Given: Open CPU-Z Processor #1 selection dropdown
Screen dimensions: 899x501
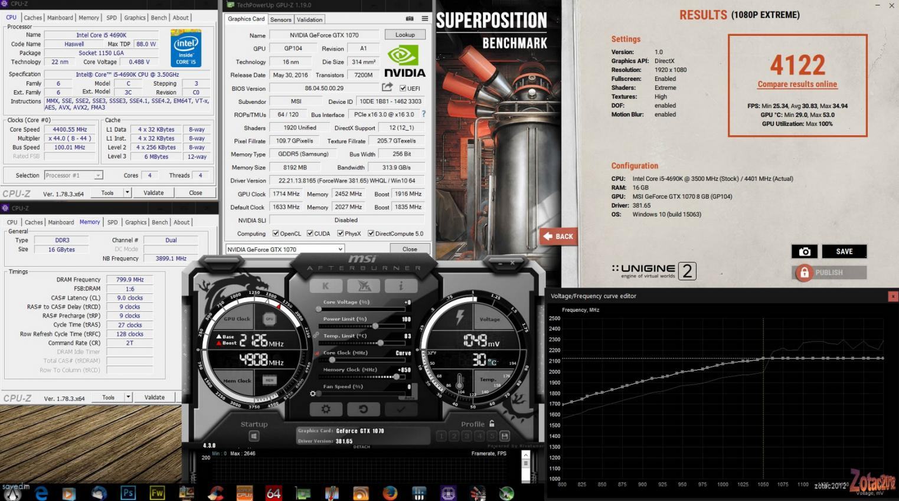Looking at the screenshot, I should point(73,175).
